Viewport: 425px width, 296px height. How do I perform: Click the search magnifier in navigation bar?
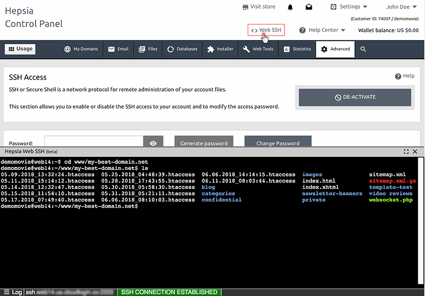tap(363, 49)
